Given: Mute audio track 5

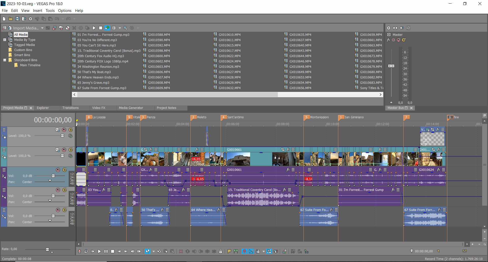Looking at the screenshot, I should (58, 210).
